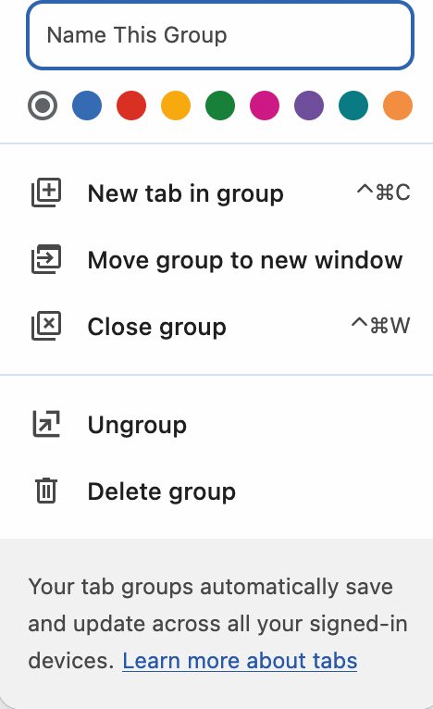
Task: Select the pink group color
Action: point(265,106)
